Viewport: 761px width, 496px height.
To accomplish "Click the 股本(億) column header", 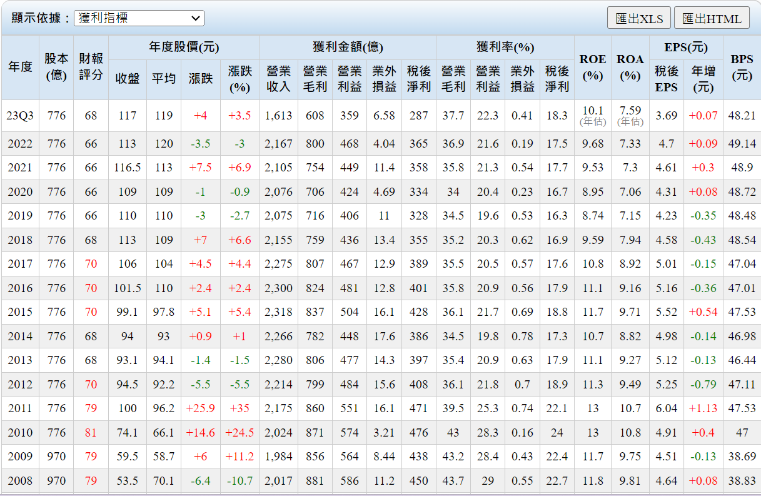I will (x=56, y=67).
